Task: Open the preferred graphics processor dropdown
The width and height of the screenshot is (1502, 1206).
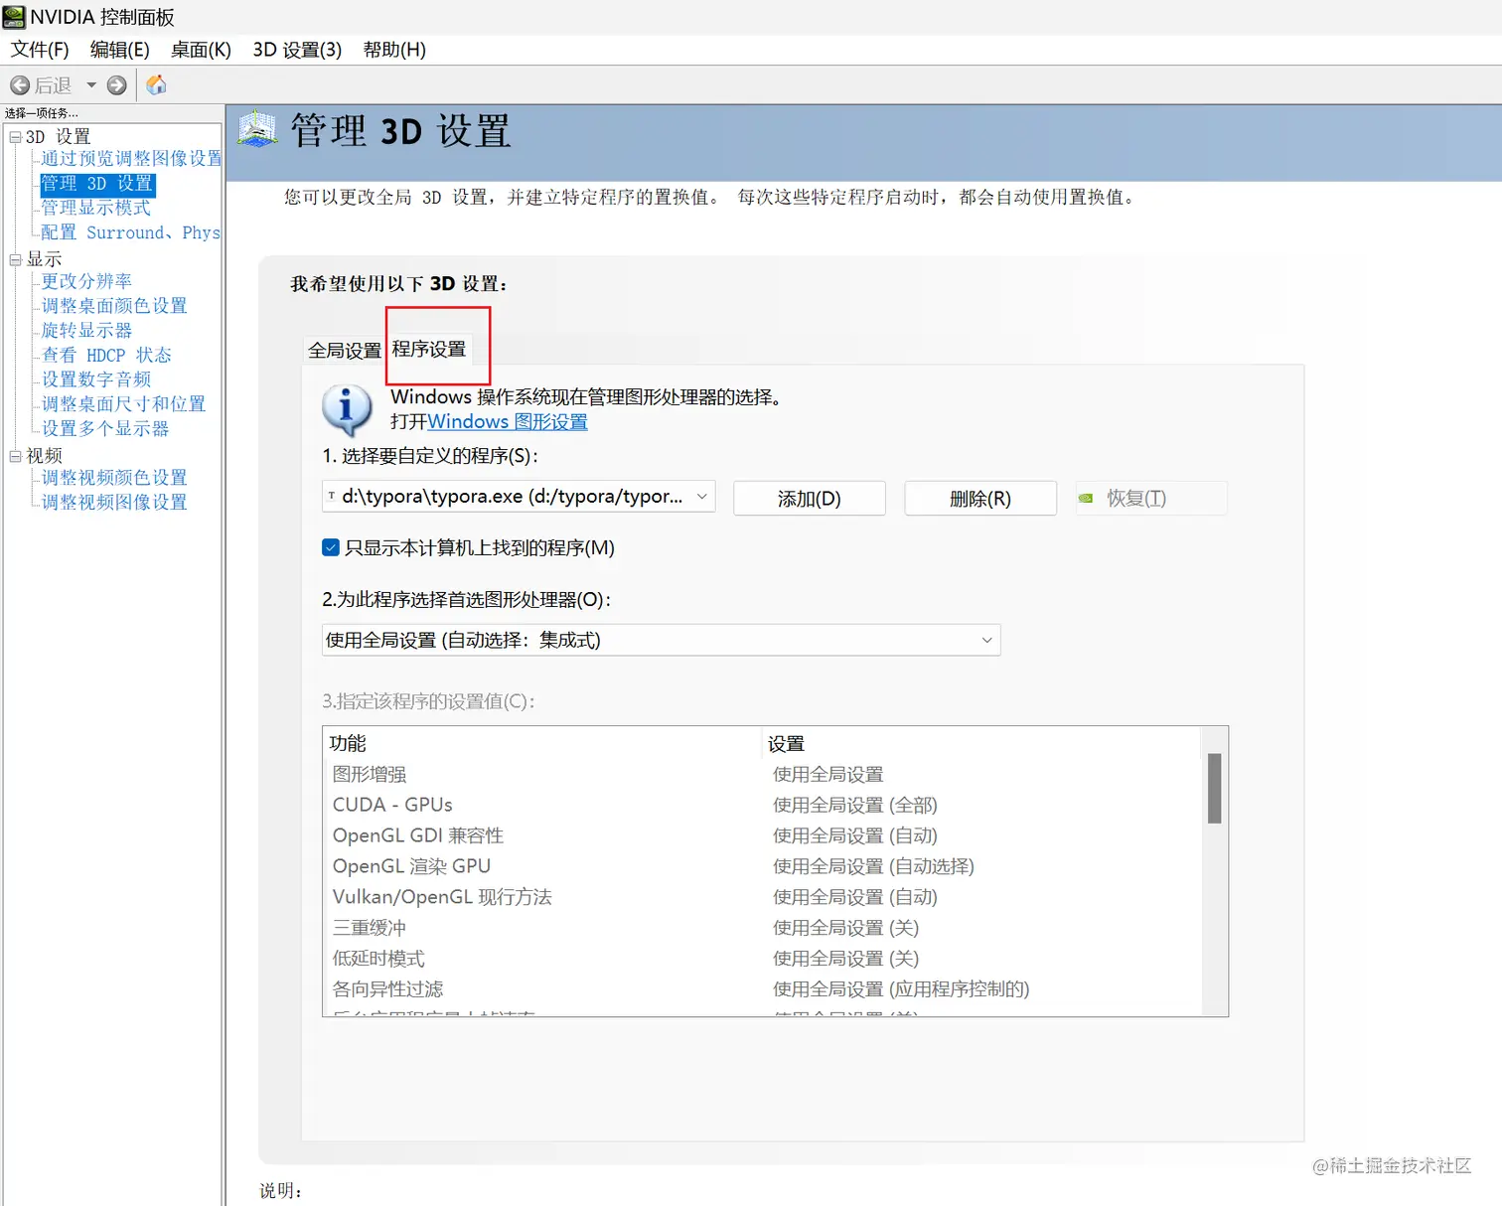Action: click(661, 640)
